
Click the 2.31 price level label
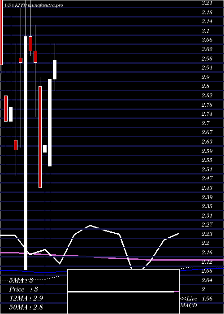(207, 216)
